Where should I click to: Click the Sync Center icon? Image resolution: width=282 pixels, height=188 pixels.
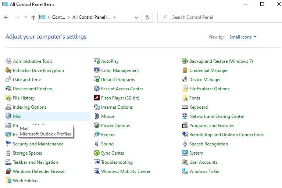click(97, 153)
